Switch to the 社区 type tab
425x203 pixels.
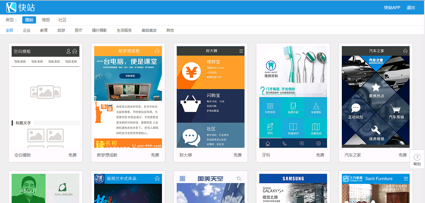coord(62,20)
